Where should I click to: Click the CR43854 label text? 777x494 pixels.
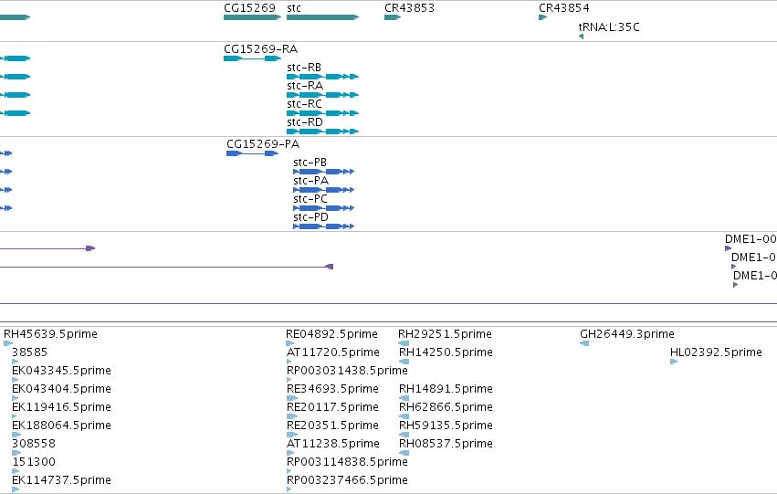[x=564, y=8]
